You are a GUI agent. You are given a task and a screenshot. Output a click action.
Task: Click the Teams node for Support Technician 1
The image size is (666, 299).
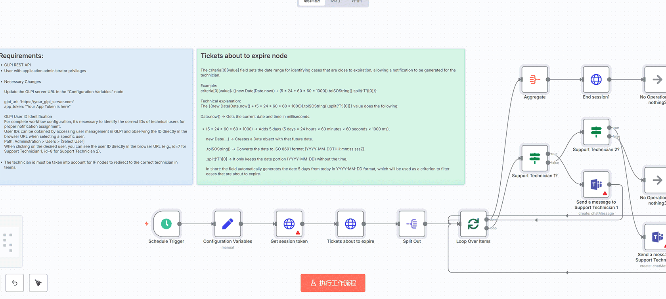click(596, 184)
